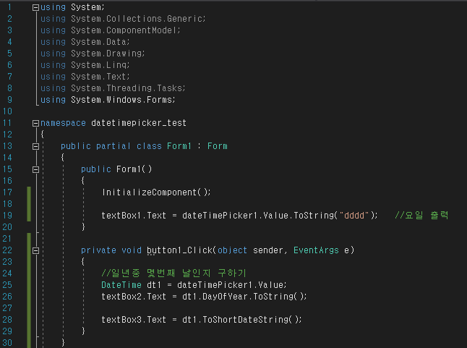Click the 'sender' parameter name
The height and width of the screenshot is (348, 467).
coord(268,250)
